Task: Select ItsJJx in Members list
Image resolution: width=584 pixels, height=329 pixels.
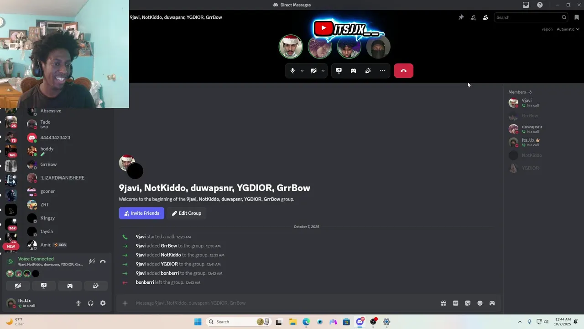Action: (541, 142)
